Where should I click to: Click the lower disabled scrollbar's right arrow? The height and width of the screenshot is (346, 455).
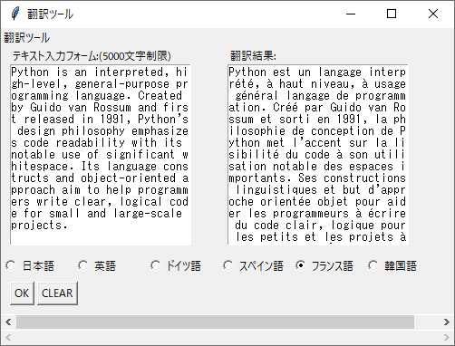tap(447, 337)
